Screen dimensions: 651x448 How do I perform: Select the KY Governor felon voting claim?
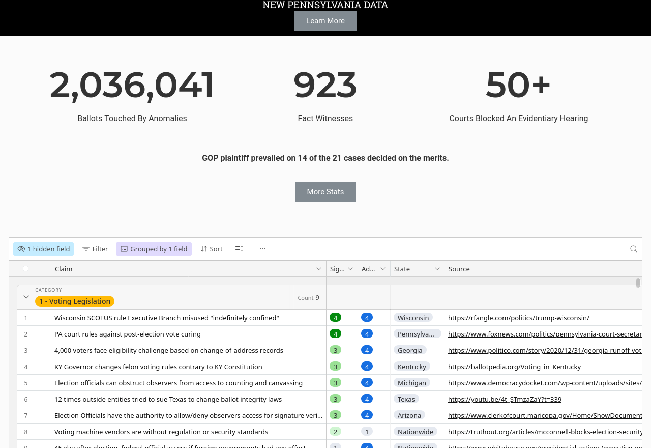[x=158, y=367]
